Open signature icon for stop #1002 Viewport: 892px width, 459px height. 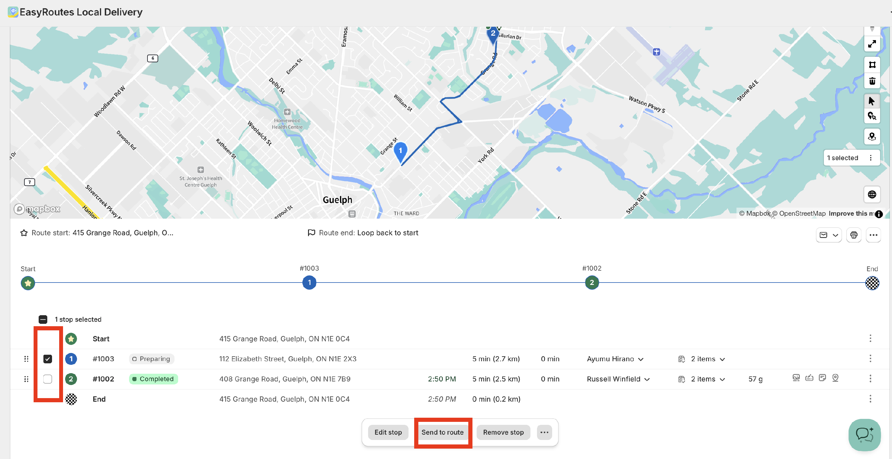click(809, 378)
